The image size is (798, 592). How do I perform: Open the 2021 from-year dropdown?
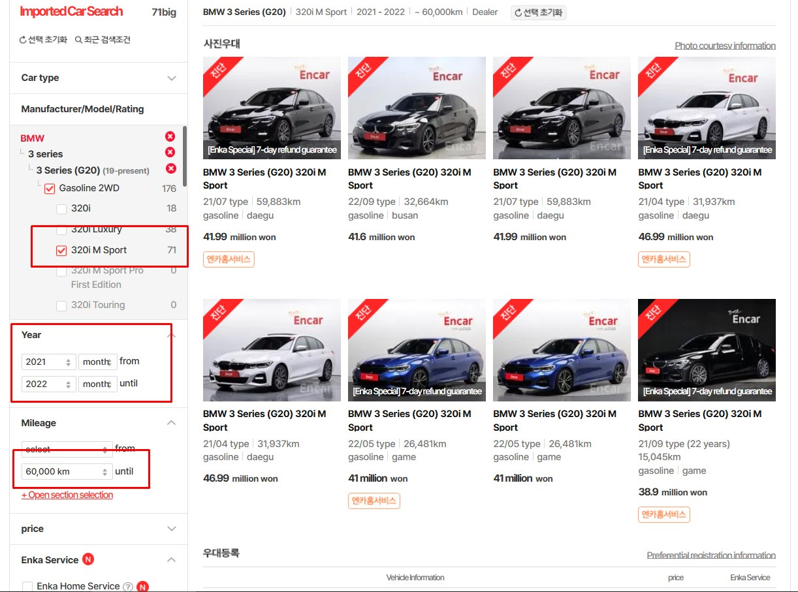(x=49, y=362)
